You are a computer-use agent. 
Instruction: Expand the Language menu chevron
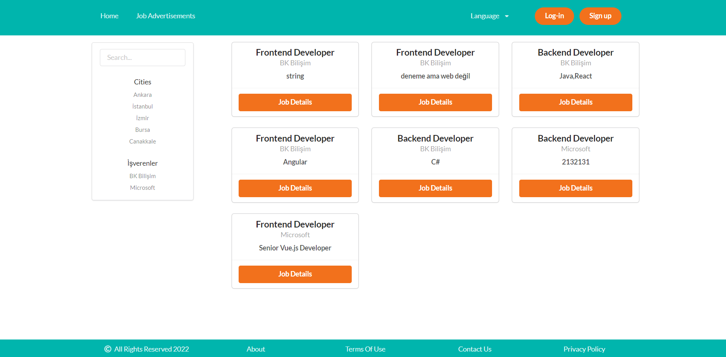pos(506,16)
